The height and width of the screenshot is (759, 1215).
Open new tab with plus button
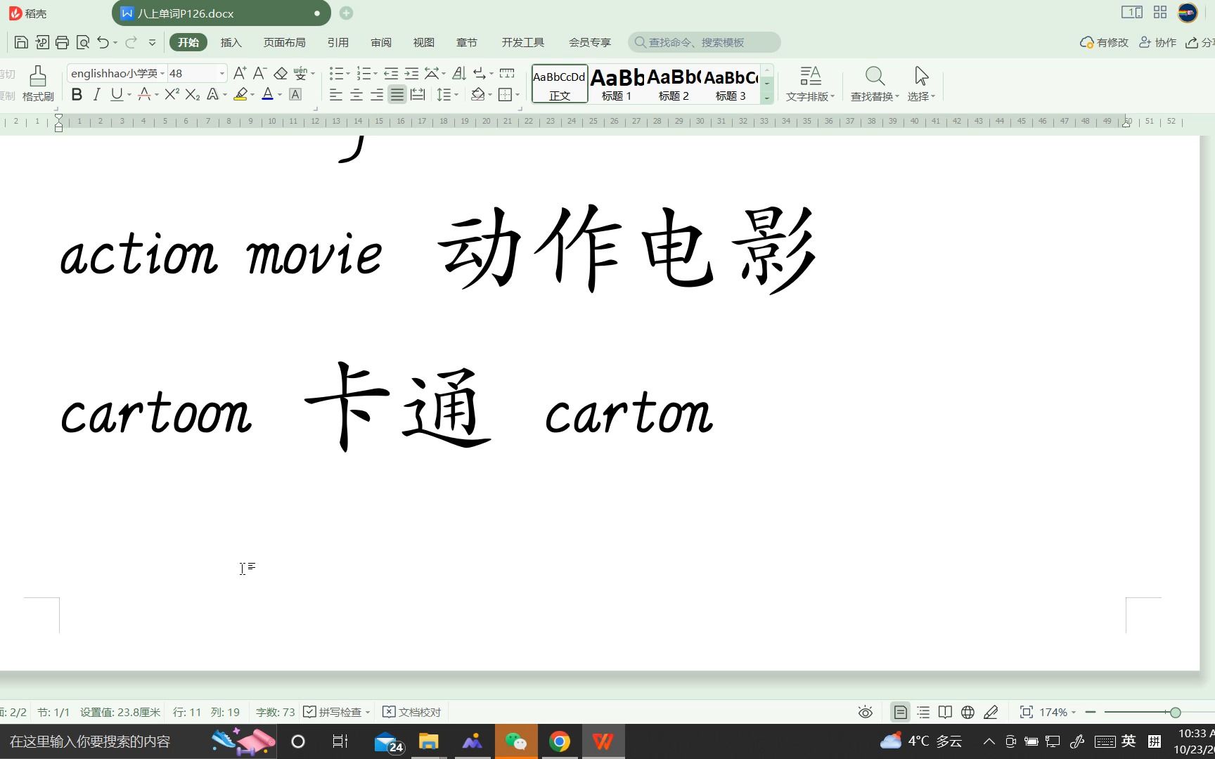pos(346,13)
